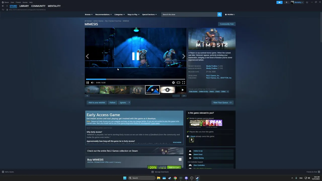The image size is (322, 181).
Task: Open the View menu
Action: (x=12, y=2)
